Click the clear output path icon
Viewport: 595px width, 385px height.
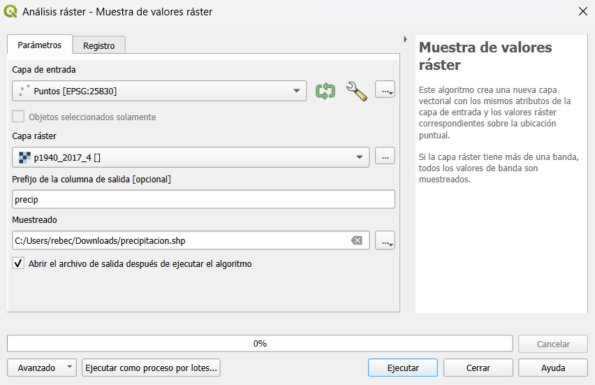coord(357,240)
